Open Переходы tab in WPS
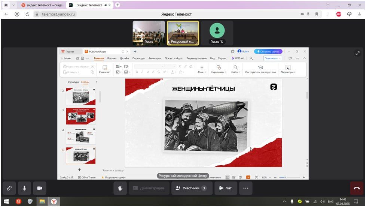366x207 pixels. click(138, 58)
